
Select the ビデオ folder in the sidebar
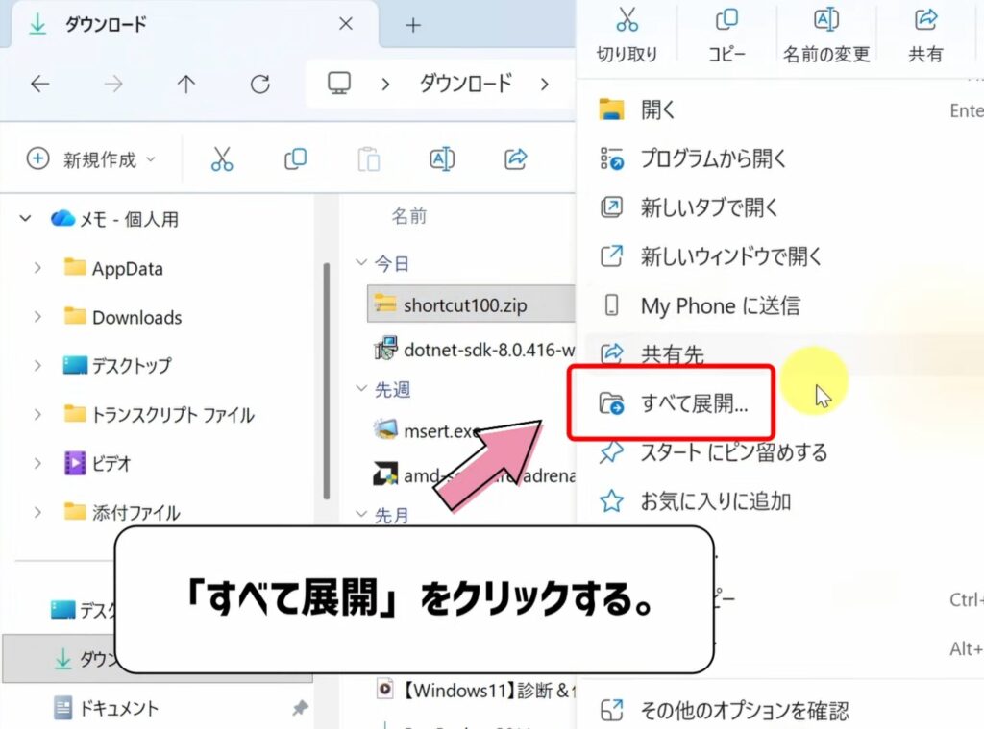106,463
